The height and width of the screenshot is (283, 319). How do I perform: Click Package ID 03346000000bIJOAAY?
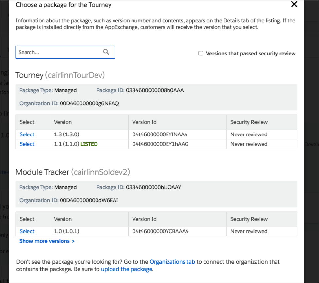pos(153,187)
